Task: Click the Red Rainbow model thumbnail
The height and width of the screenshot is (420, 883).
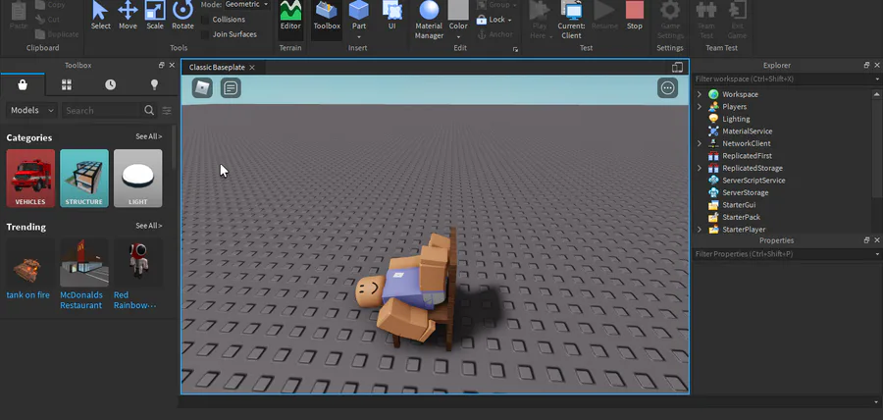Action: tap(138, 261)
